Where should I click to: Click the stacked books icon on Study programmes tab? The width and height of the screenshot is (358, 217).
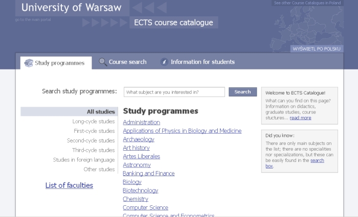29,63
